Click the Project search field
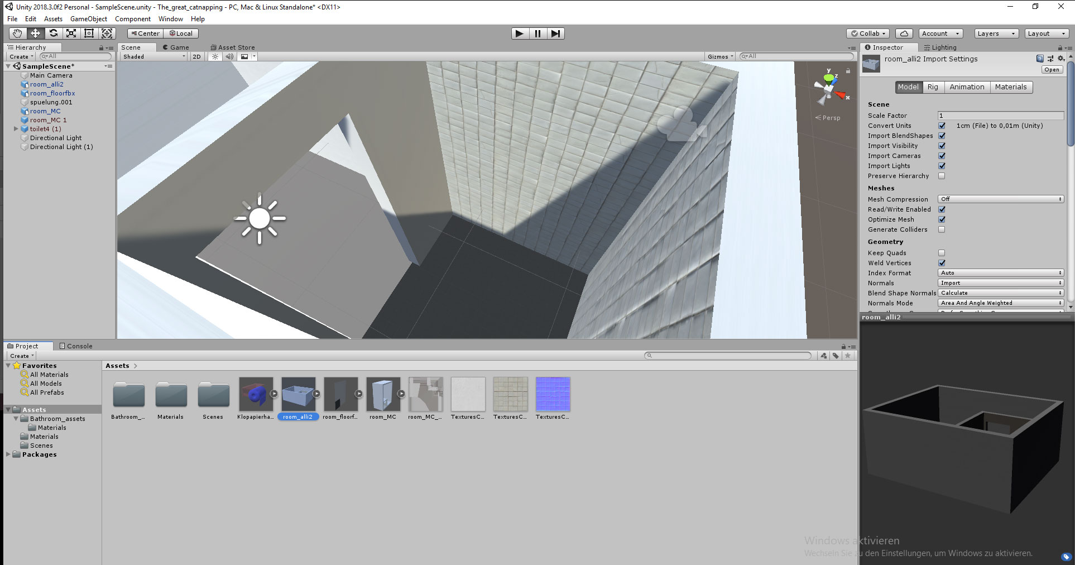Viewport: 1075px width, 565px height. coord(728,356)
